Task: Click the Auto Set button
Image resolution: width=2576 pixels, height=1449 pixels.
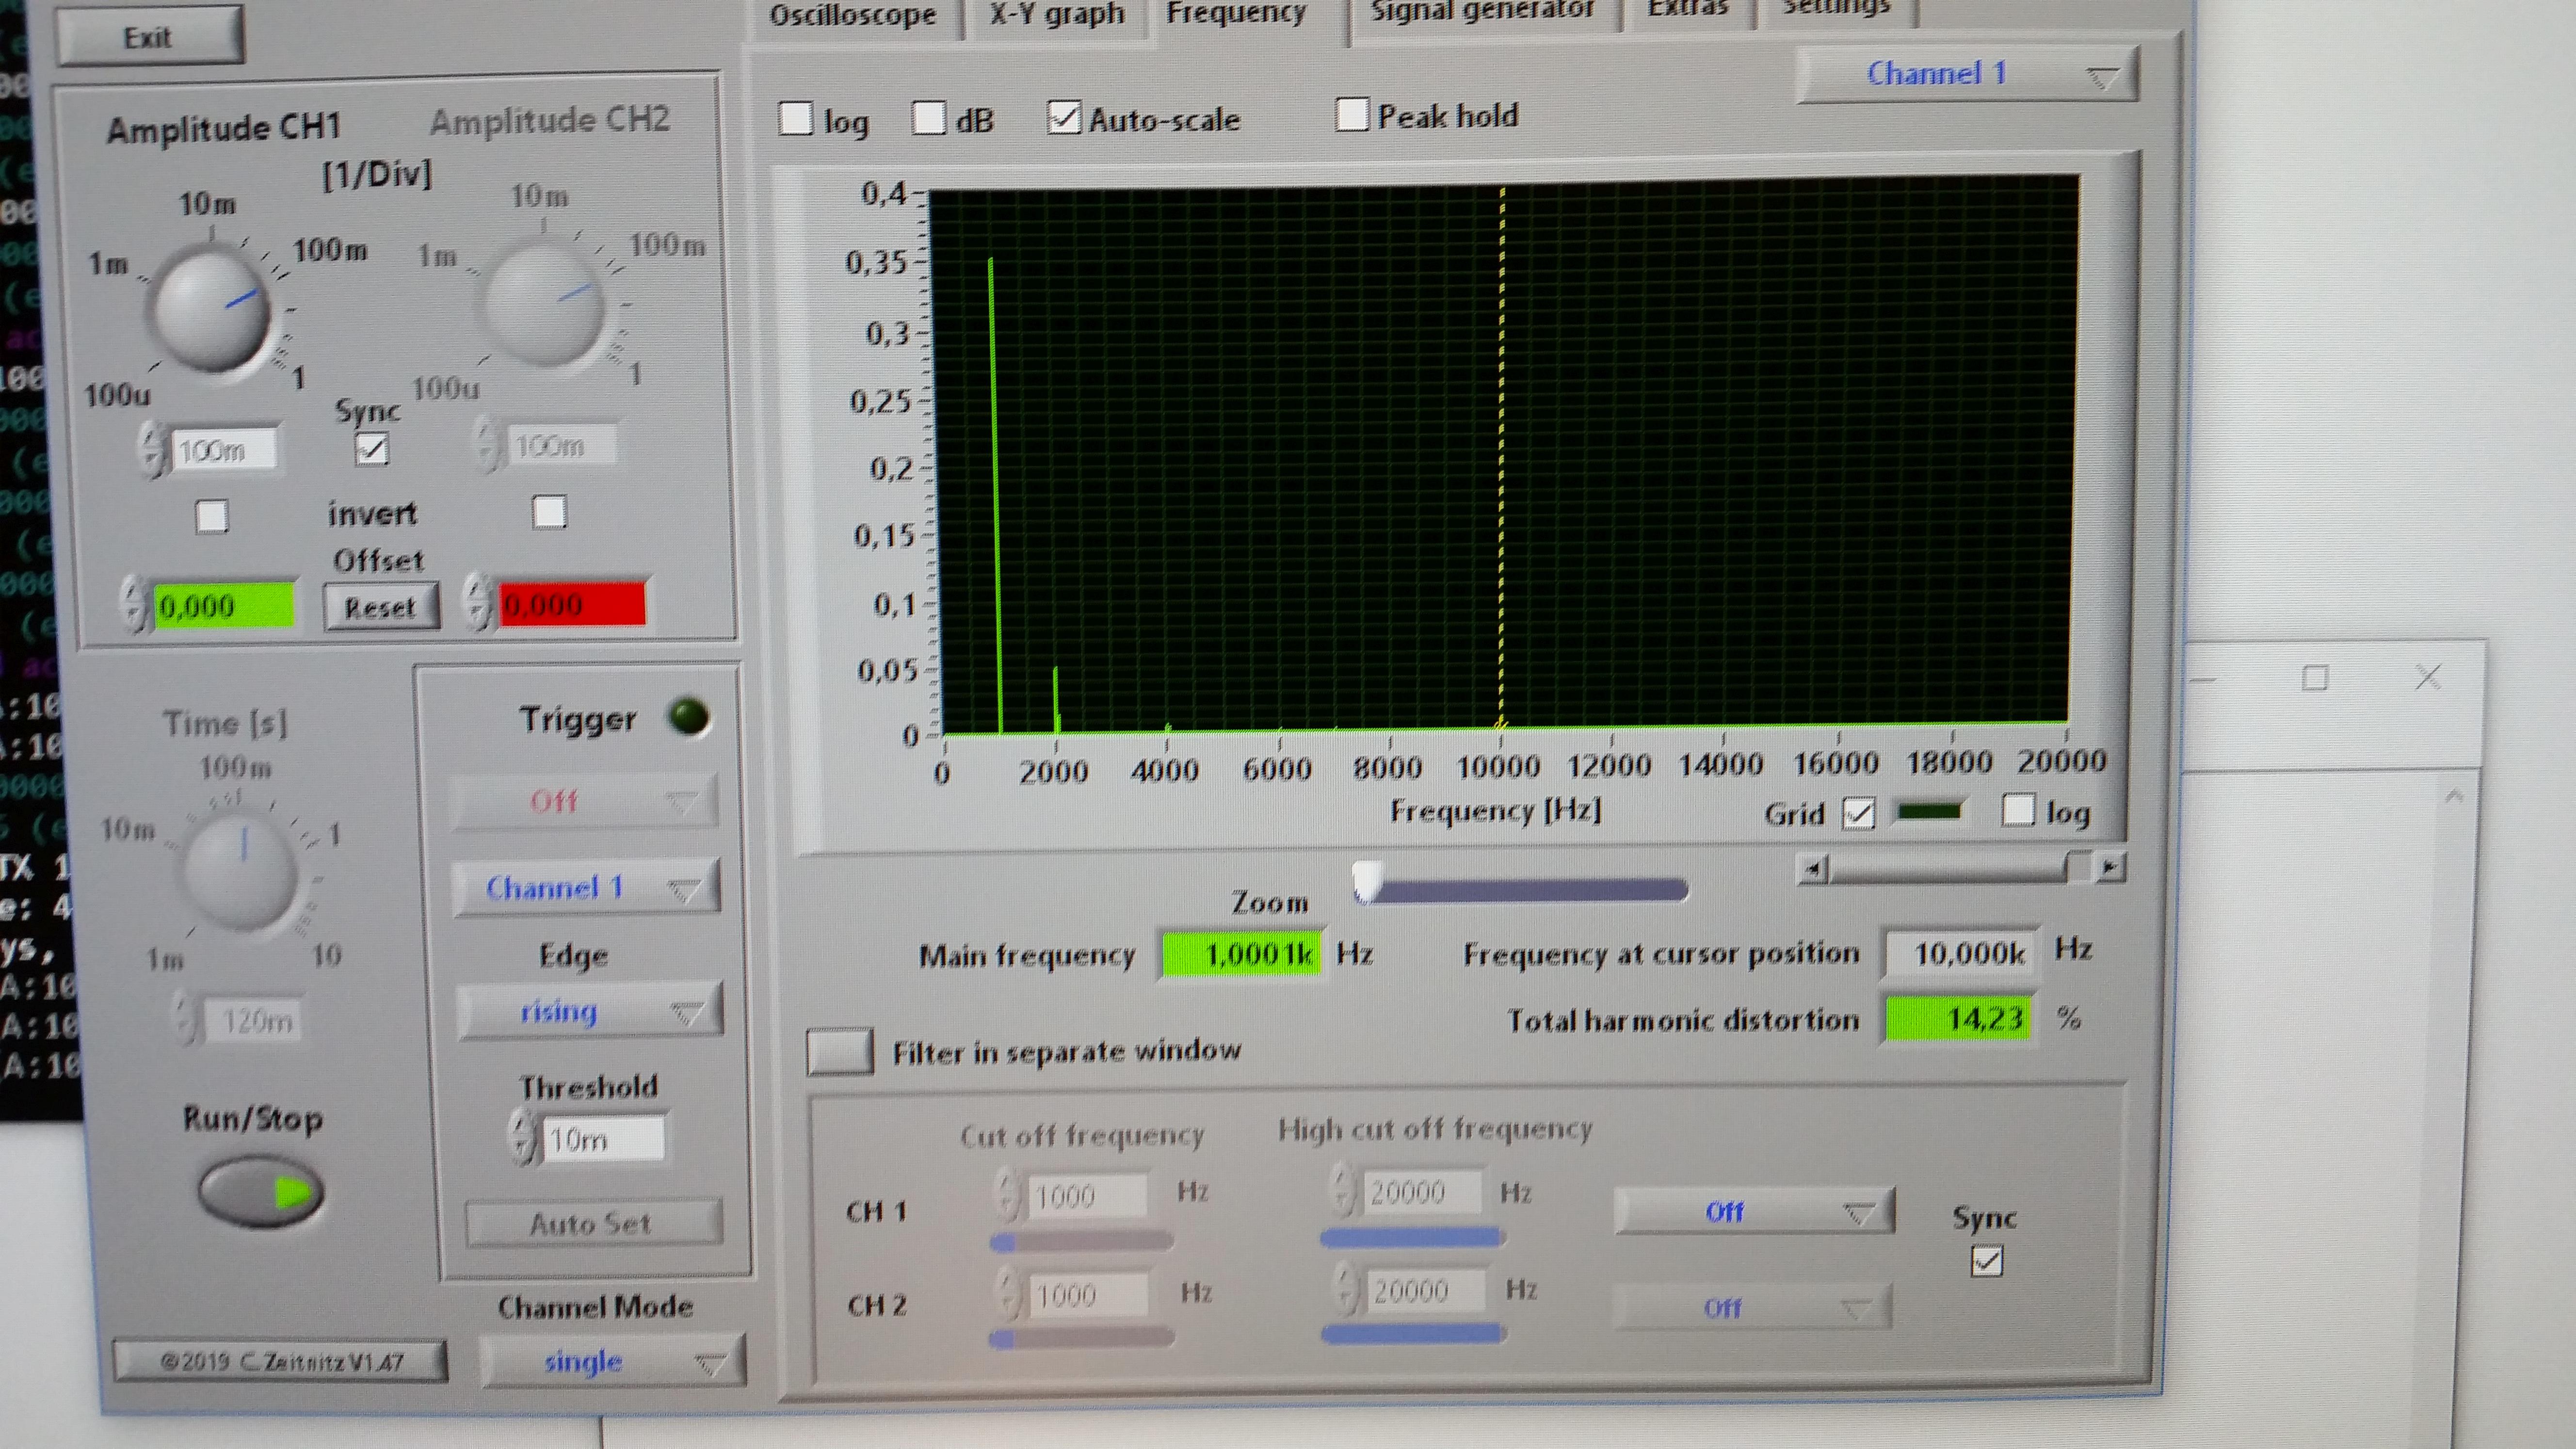Action: click(593, 1223)
